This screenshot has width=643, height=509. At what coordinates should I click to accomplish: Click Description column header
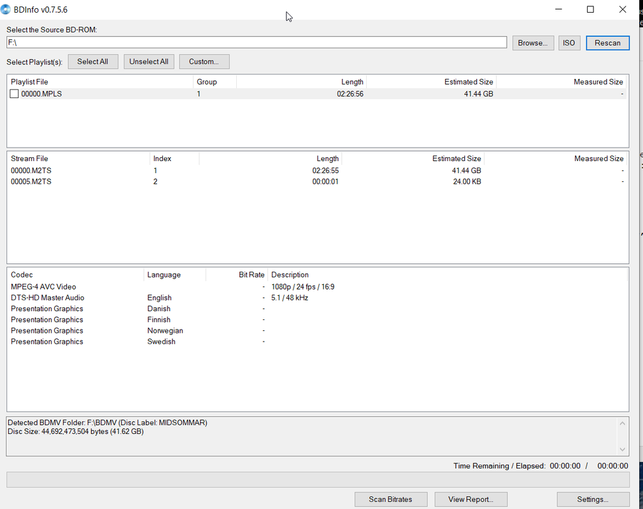tap(448, 275)
